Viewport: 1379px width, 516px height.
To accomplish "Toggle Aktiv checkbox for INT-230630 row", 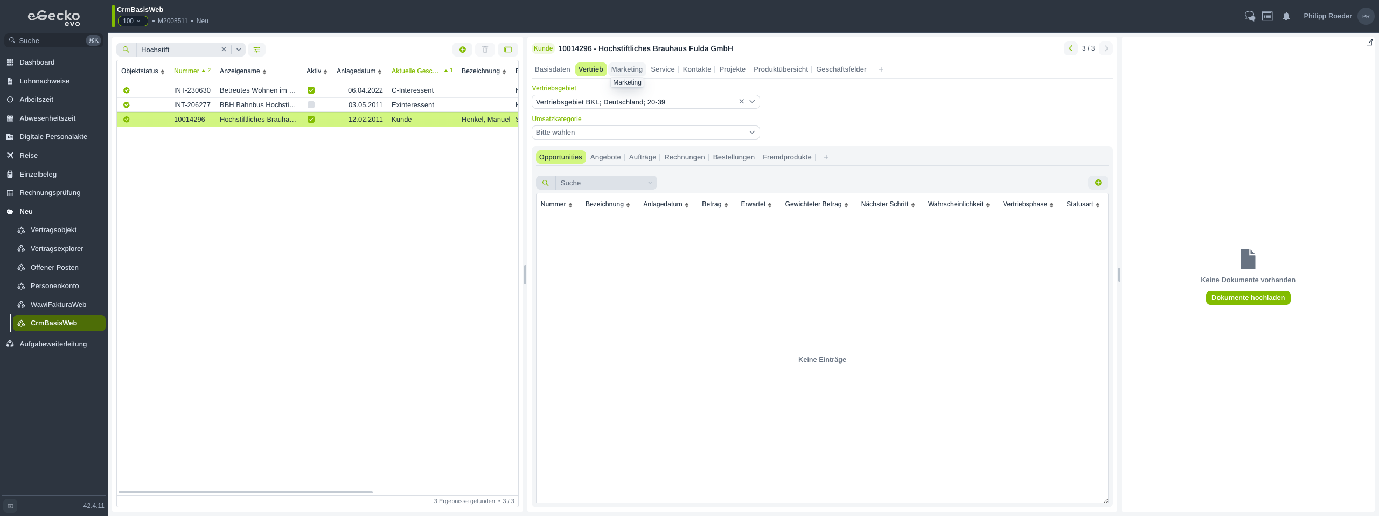I will 311,90.
